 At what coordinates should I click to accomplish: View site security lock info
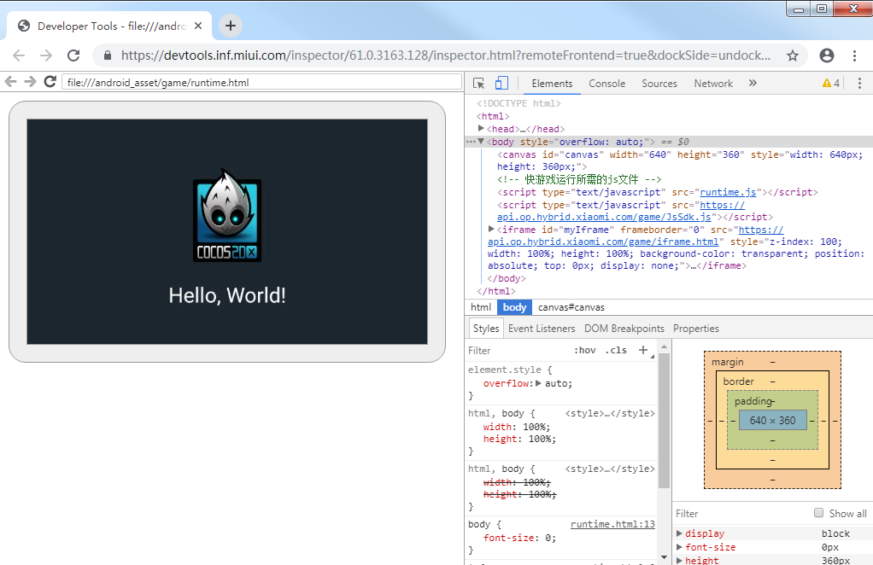[x=108, y=55]
